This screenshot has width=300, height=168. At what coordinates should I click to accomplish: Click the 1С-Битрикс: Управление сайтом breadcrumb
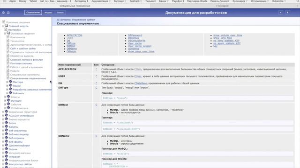pyautogui.click(x=76, y=20)
